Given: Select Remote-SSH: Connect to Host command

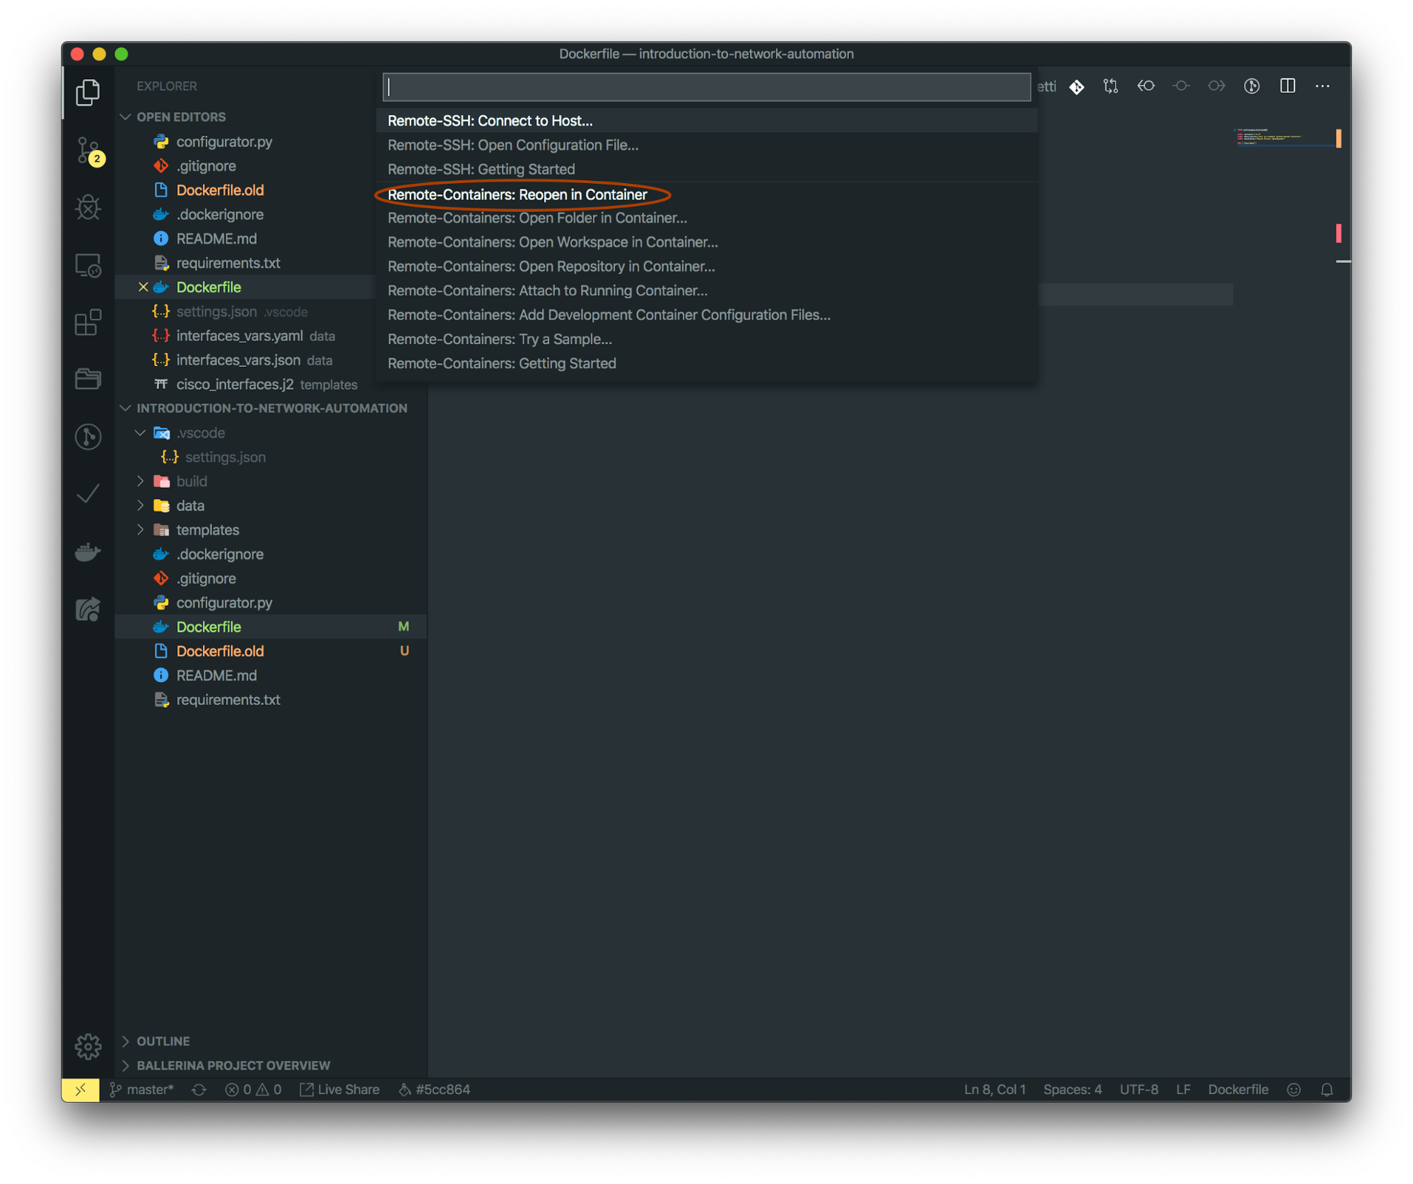Looking at the screenshot, I should [707, 121].
